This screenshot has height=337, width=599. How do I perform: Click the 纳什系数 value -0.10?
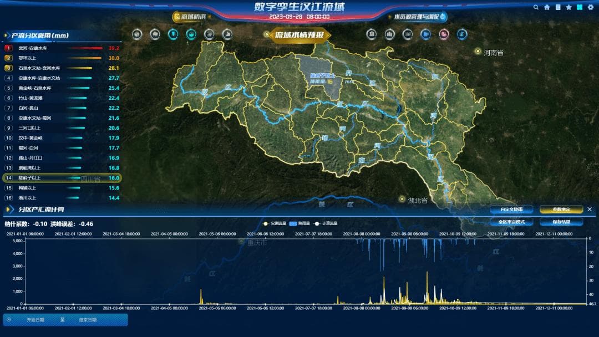(x=40, y=224)
